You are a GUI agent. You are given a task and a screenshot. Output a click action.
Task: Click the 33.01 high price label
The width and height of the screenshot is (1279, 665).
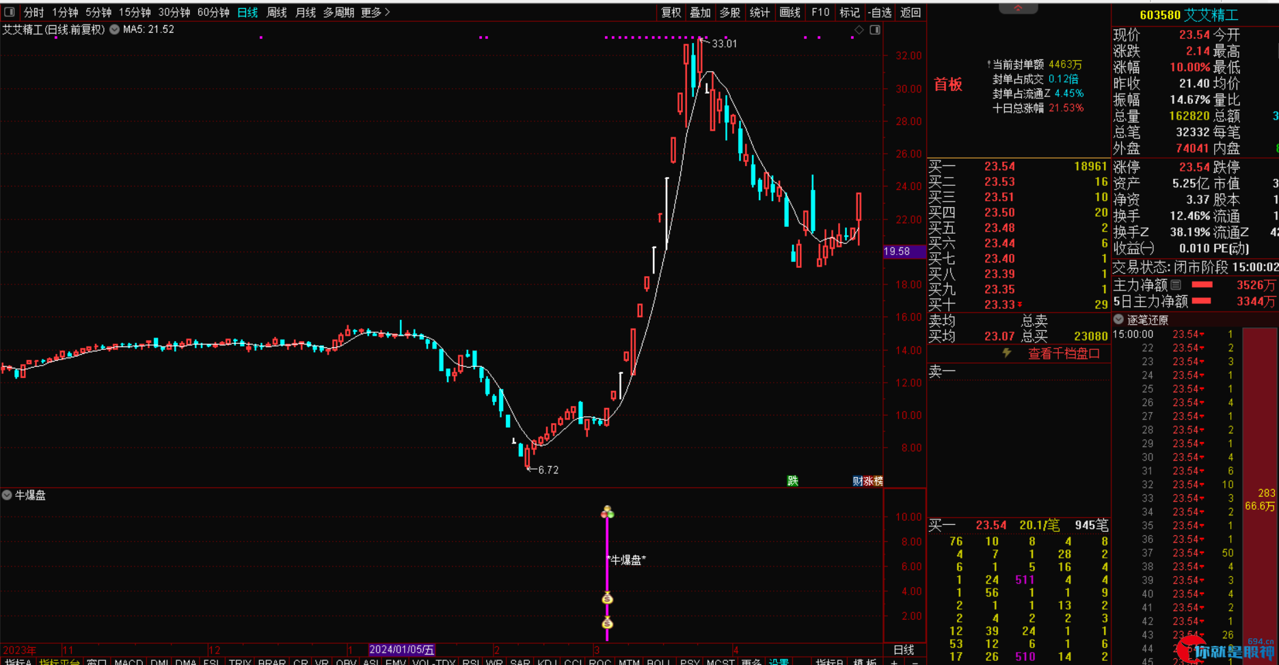click(724, 44)
